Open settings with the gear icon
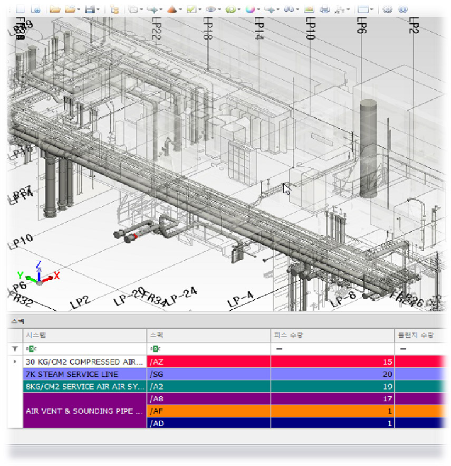 pos(387,9)
